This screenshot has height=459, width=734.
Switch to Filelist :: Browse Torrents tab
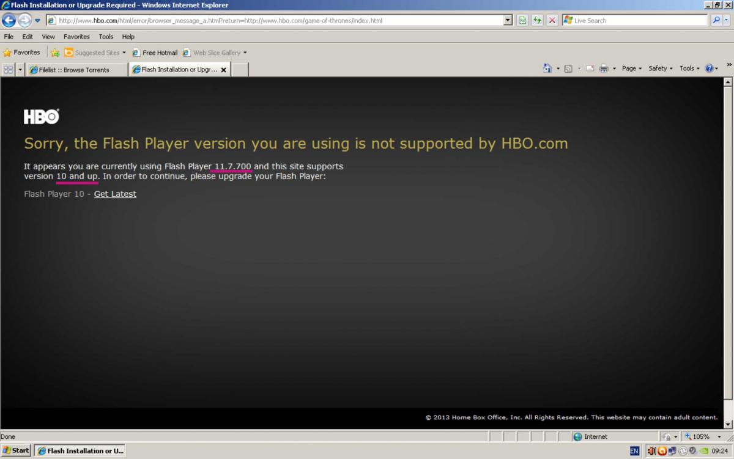[76, 70]
